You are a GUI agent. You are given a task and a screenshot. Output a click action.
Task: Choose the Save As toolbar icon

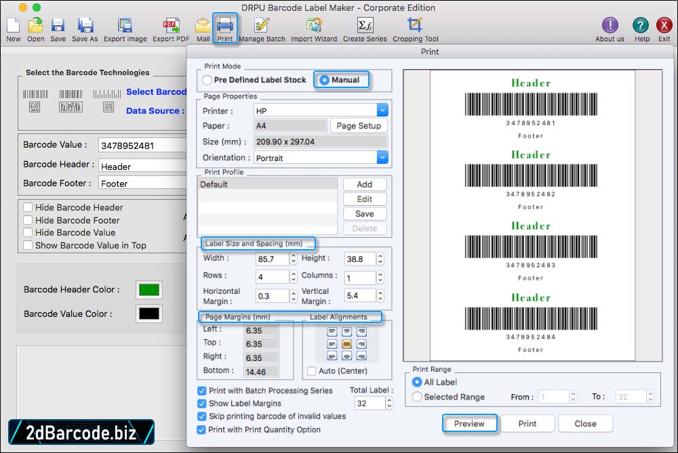85,26
